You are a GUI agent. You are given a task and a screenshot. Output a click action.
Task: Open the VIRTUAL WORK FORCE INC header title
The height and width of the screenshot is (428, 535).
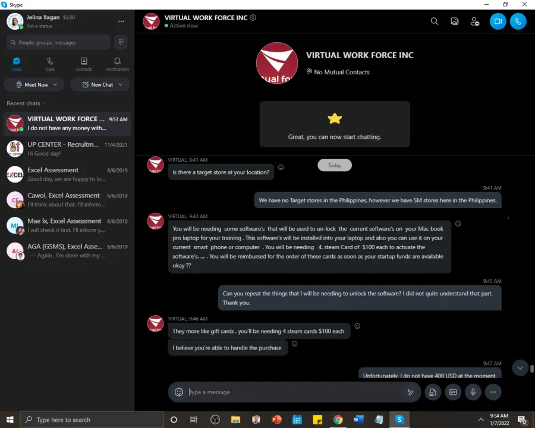[x=206, y=18]
